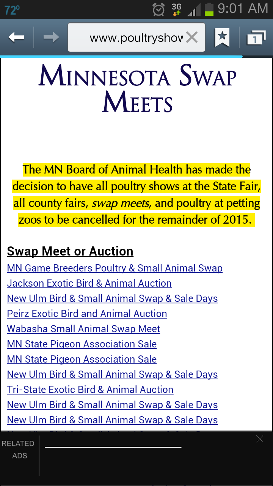The image size is (273, 486).
Task: Clear the URL with the X icon
Action: click(x=192, y=37)
